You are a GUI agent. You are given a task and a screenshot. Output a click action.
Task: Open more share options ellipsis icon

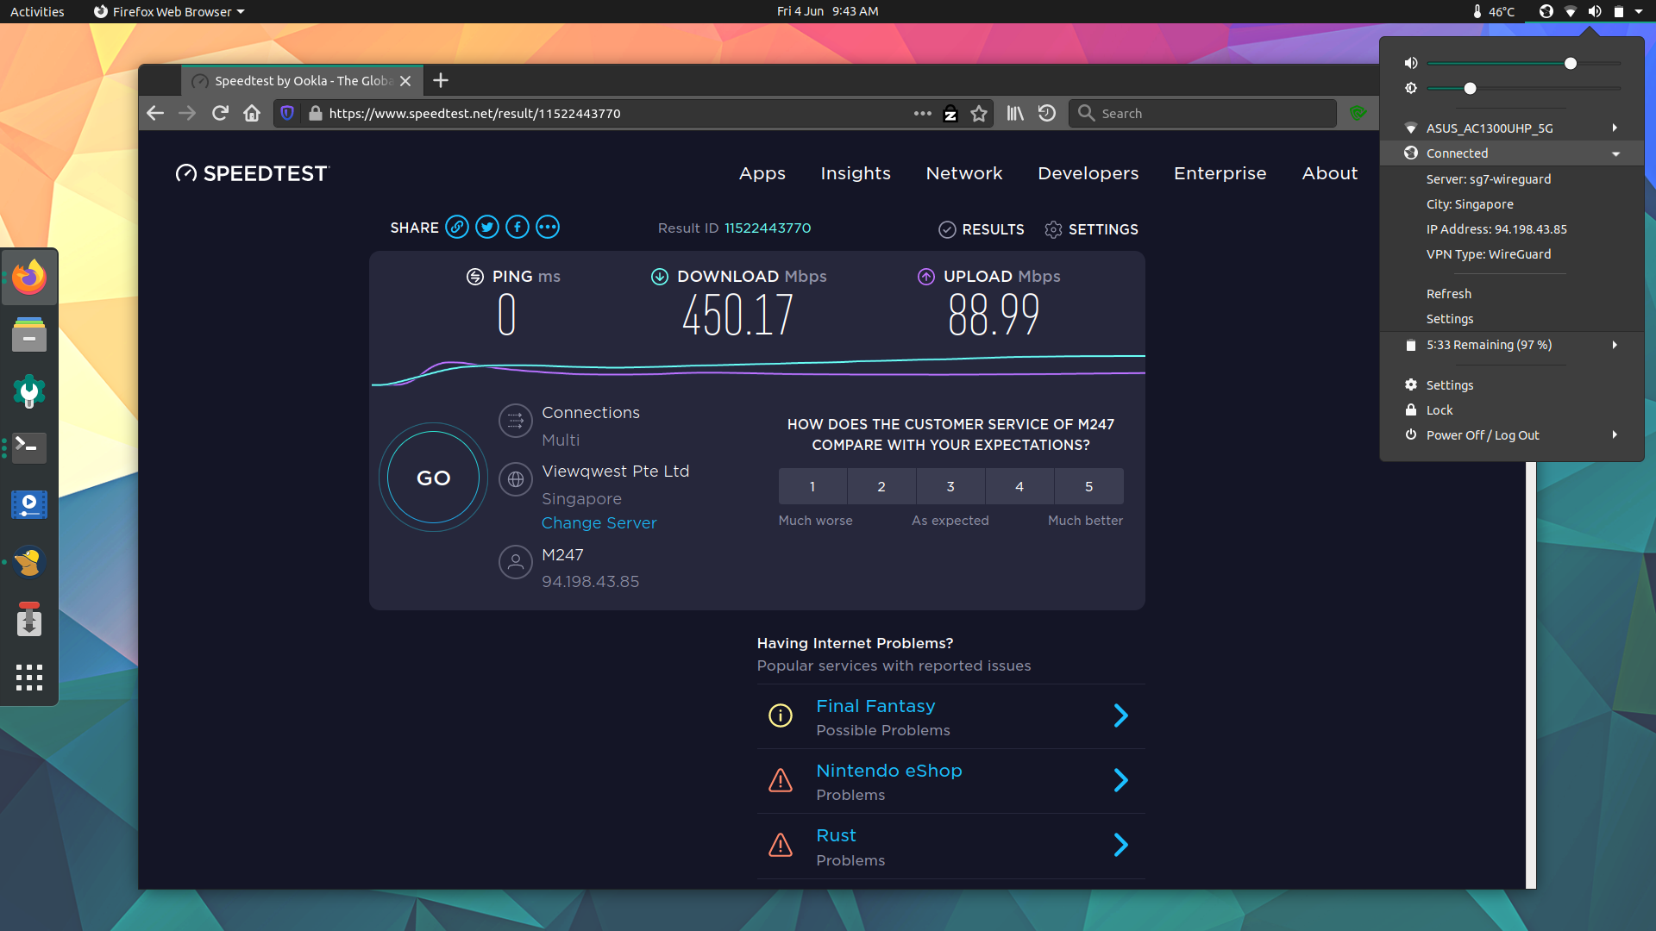pyautogui.click(x=548, y=228)
